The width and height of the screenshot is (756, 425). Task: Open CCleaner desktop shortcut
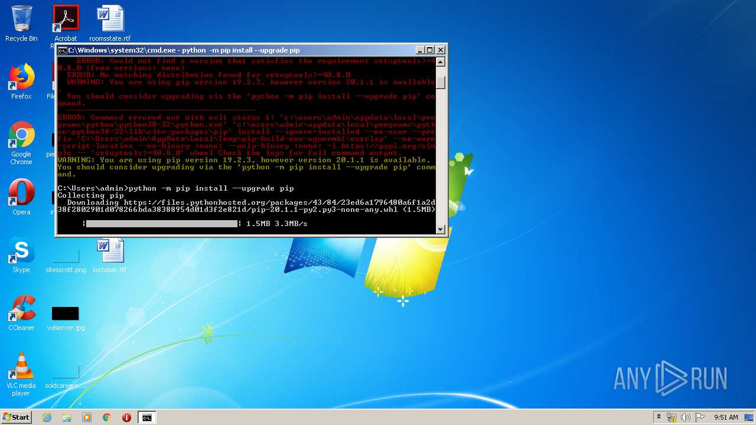pos(21,313)
